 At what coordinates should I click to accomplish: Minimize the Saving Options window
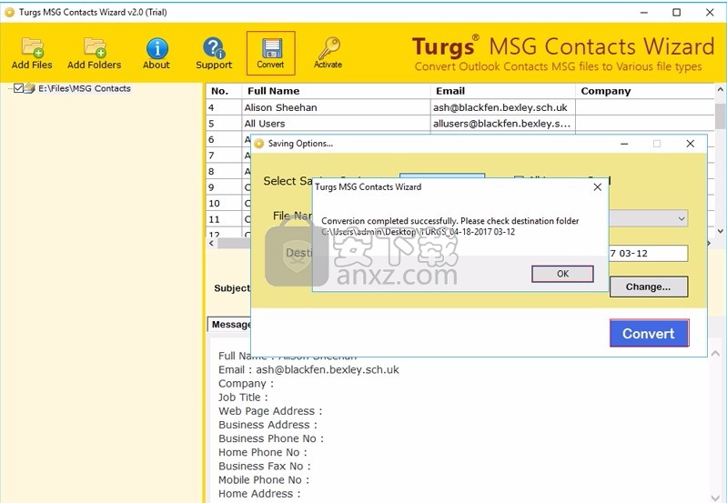pos(624,144)
